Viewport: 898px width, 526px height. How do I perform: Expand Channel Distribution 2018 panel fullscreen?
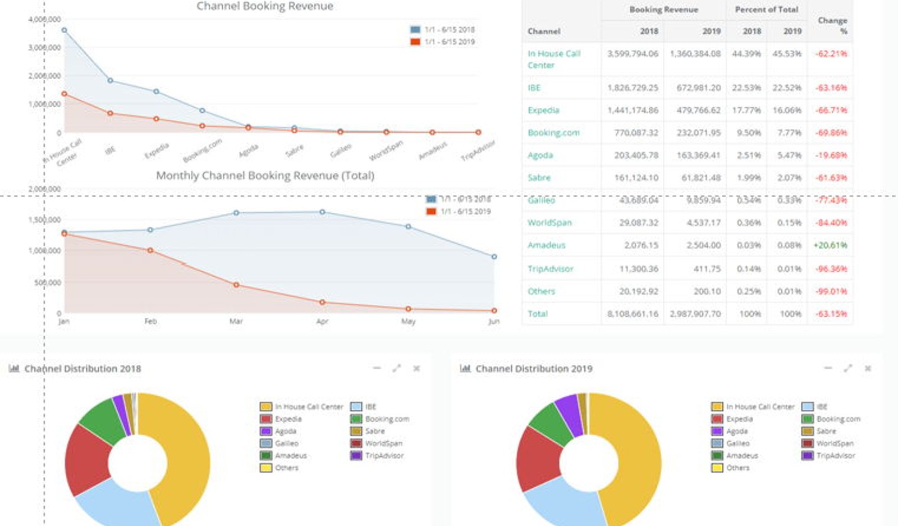397,368
